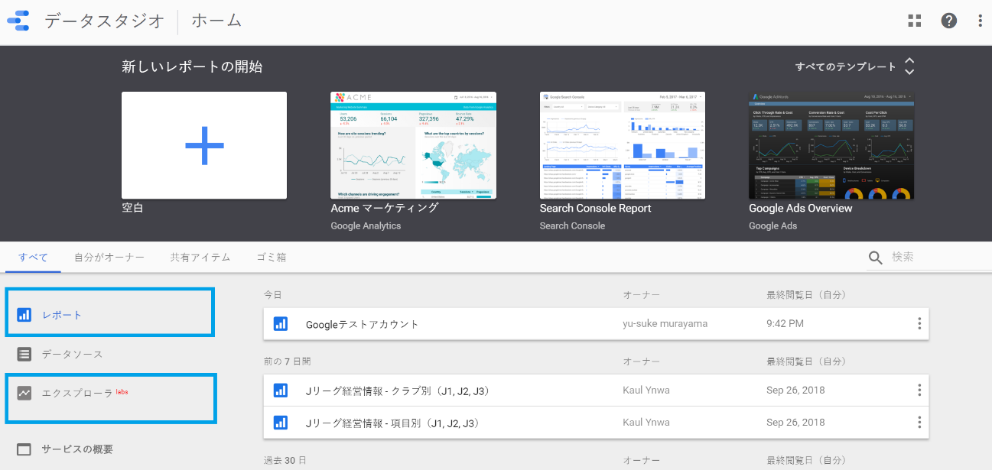Click owner yu-suke murayama text
Viewport: 992px width, 470px height.
[x=665, y=323]
